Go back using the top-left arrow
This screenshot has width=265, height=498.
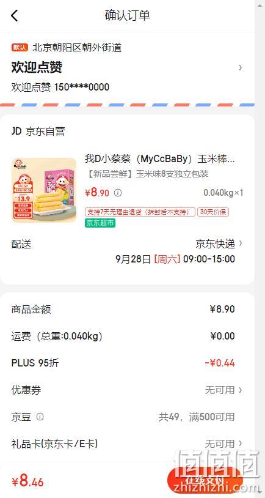pyautogui.click(x=14, y=15)
